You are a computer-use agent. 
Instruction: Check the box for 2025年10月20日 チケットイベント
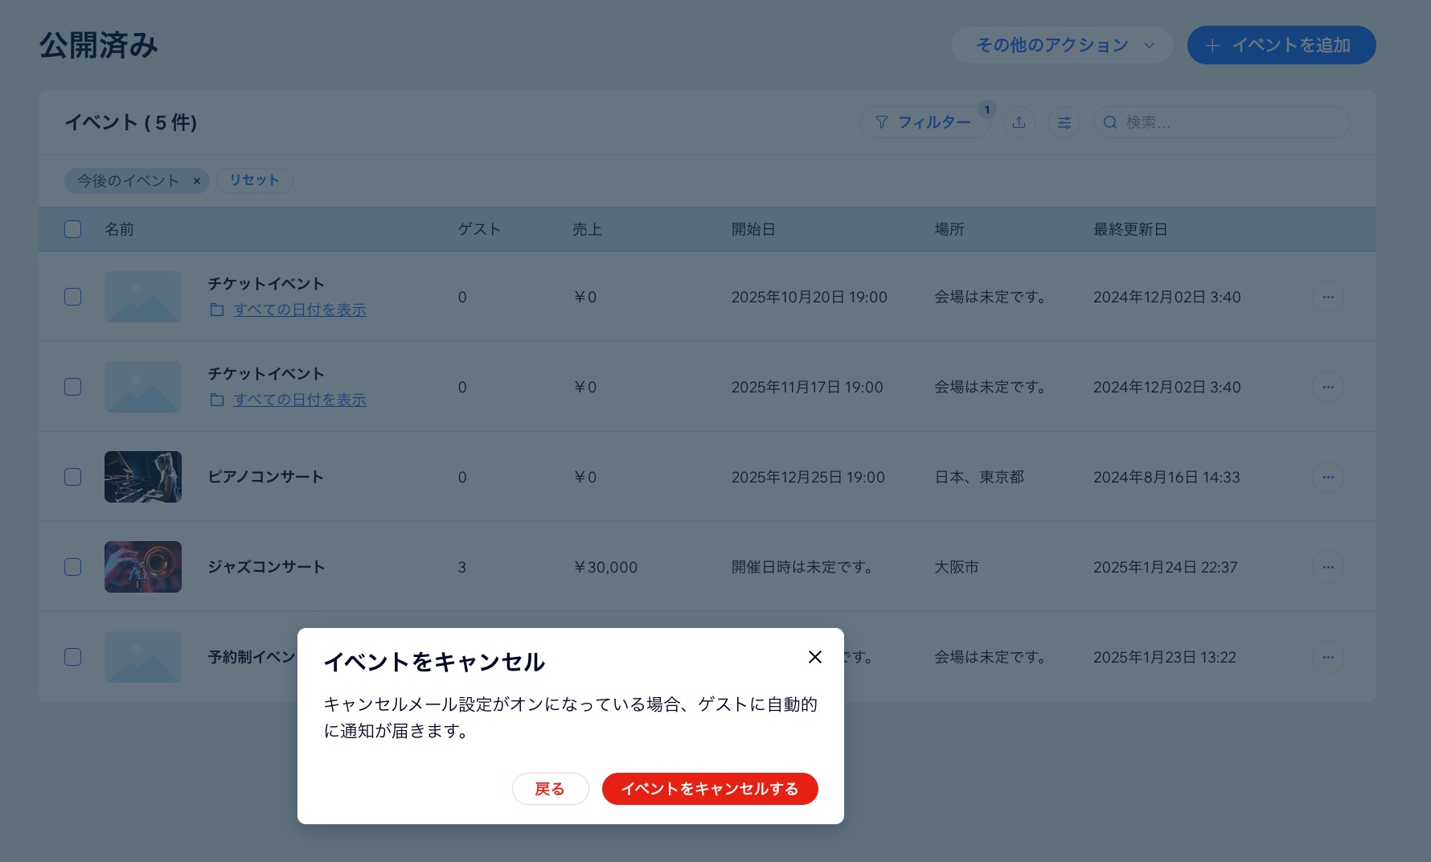pyautogui.click(x=72, y=297)
